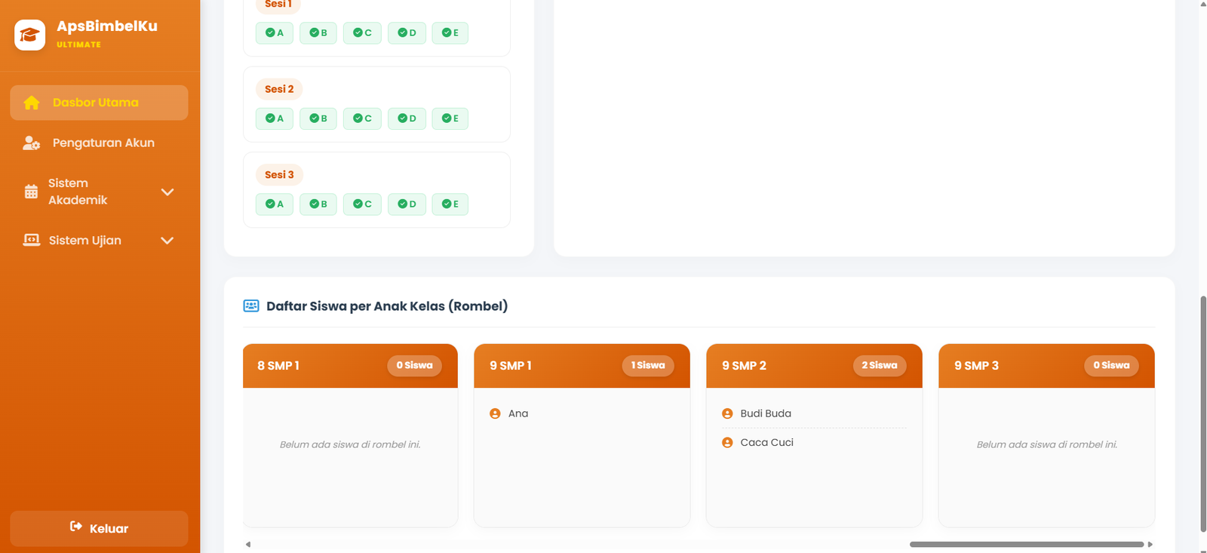Viewport: 1207px width, 553px height.
Task: Click the 2 Siswa badge on 9 SMP 2
Action: tap(880, 365)
